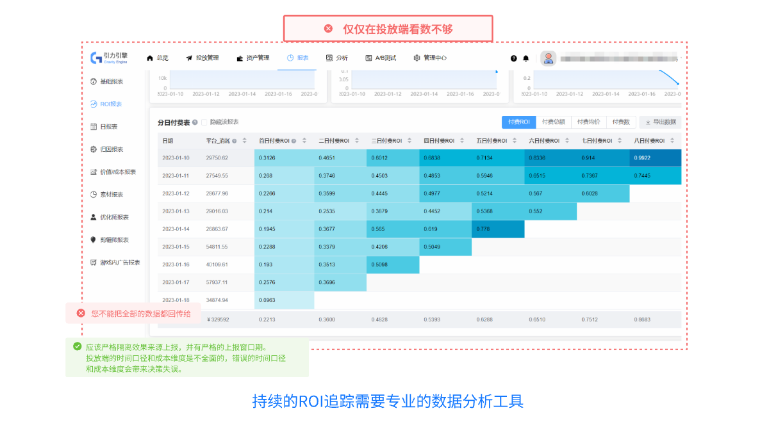This screenshot has width=769, height=436.
Task: Click the help icon in 平台_消耗 header
Action: click(235, 141)
